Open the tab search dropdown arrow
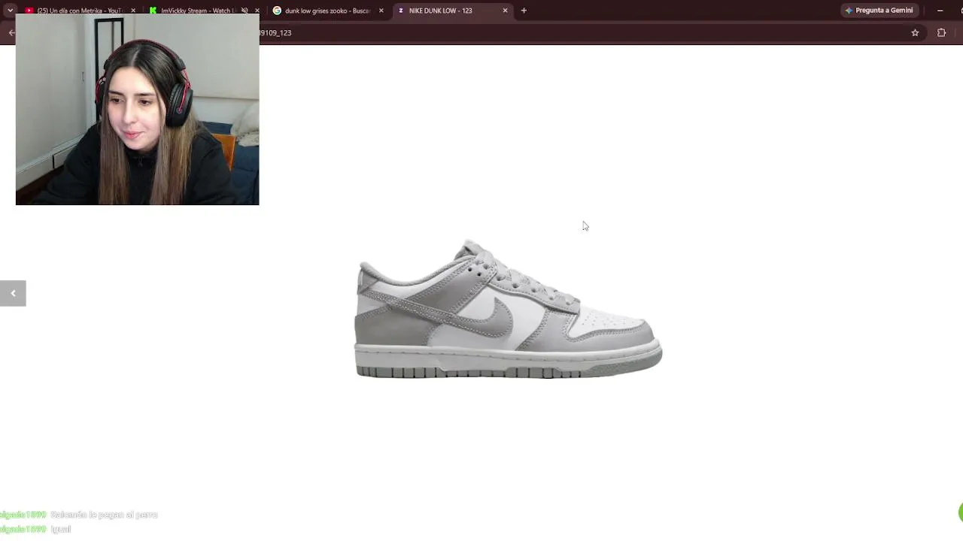This screenshot has width=963, height=541. [x=10, y=11]
